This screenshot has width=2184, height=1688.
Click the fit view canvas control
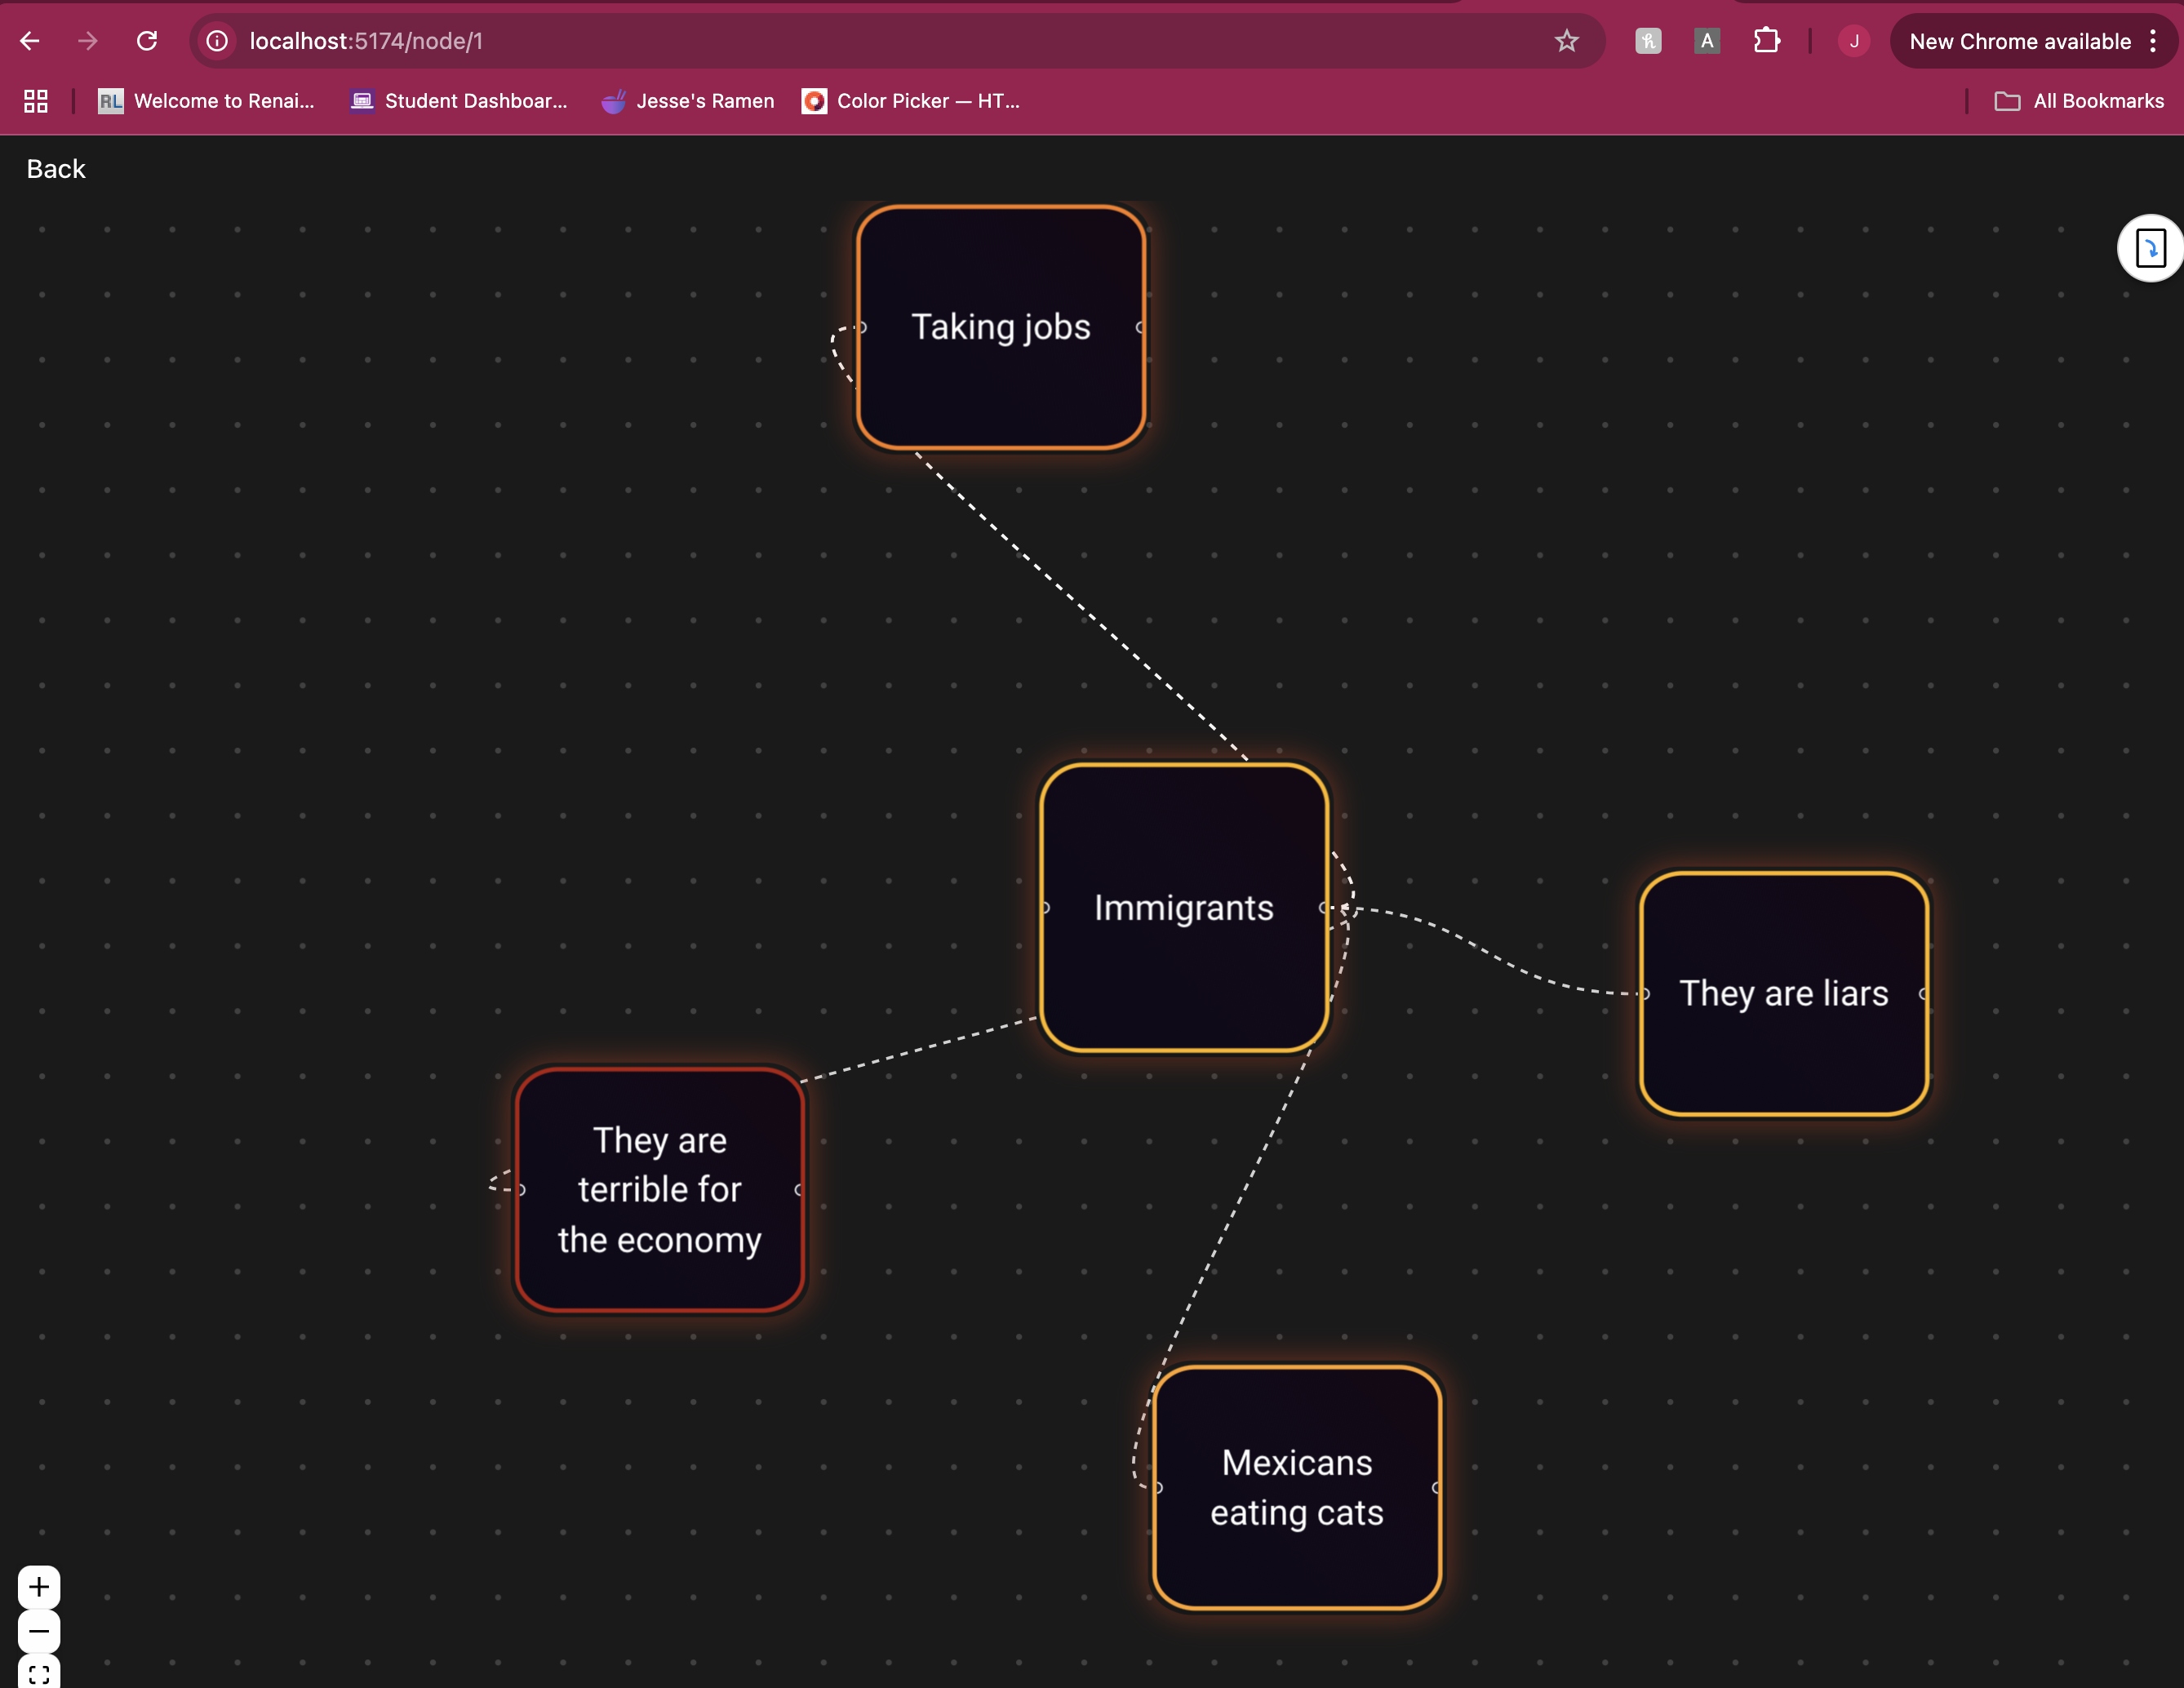[x=39, y=1673]
